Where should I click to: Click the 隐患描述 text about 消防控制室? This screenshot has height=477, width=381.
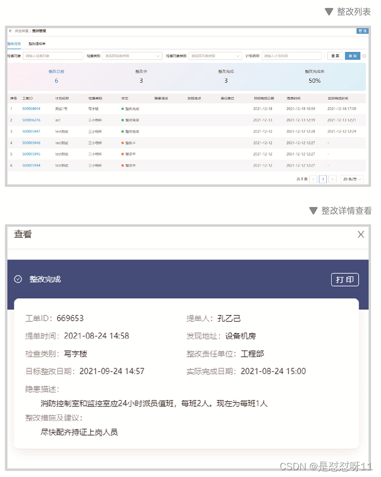point(154,403)
